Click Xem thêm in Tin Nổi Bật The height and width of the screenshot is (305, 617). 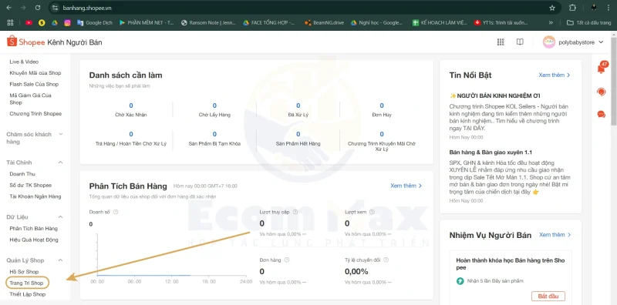[x=555, y=75]
